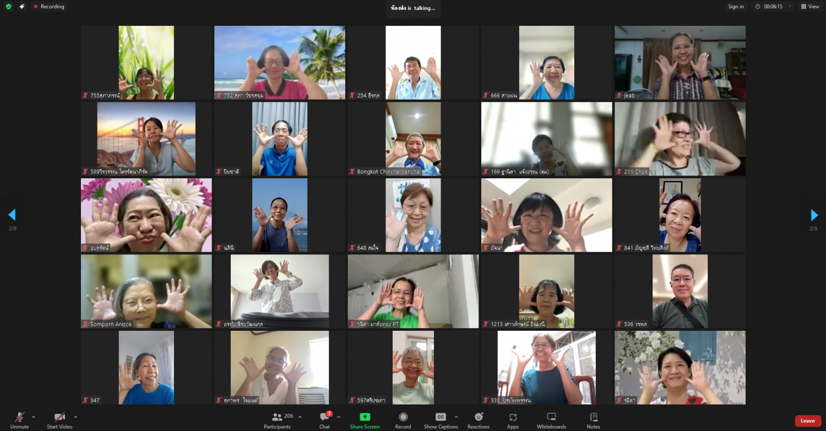Viewport: 826px width, 431px height.
Task: Select the video tile labeled jeab
Action: click(x=680, y=63)
